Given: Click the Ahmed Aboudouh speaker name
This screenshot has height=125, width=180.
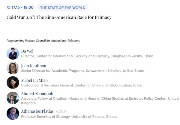Looking at the screenshot, I should 37,94.
